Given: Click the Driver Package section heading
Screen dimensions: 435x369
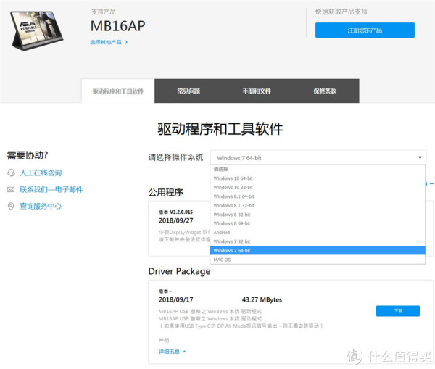Looking at the screenshot, I should coord(179,271).
